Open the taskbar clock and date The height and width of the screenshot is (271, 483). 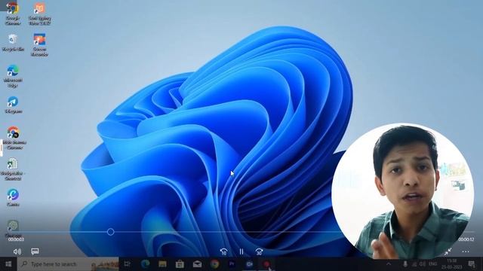(451, 264)
